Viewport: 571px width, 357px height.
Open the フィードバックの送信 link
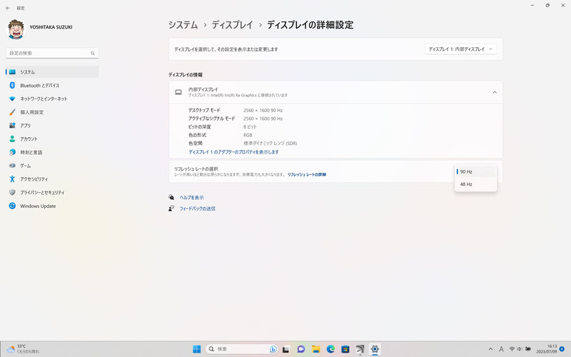click(x=198, y=208)
